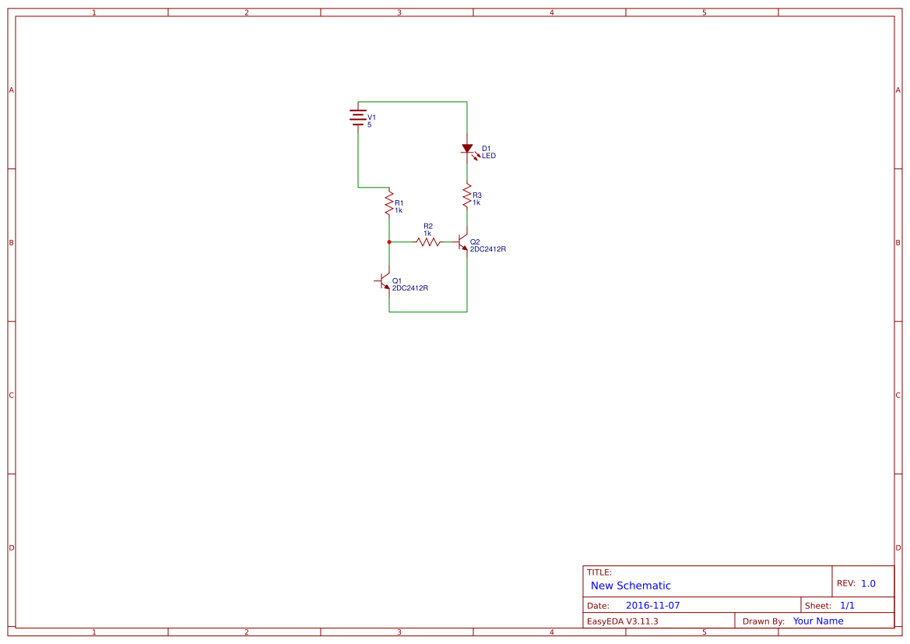The height and width of the screenshot is (644, 910).
Task: Click the Q1 transistor symbol
Action: (x=383, y=282)
